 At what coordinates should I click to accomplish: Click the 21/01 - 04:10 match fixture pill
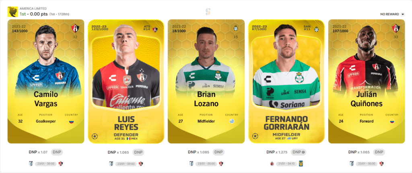286,163
